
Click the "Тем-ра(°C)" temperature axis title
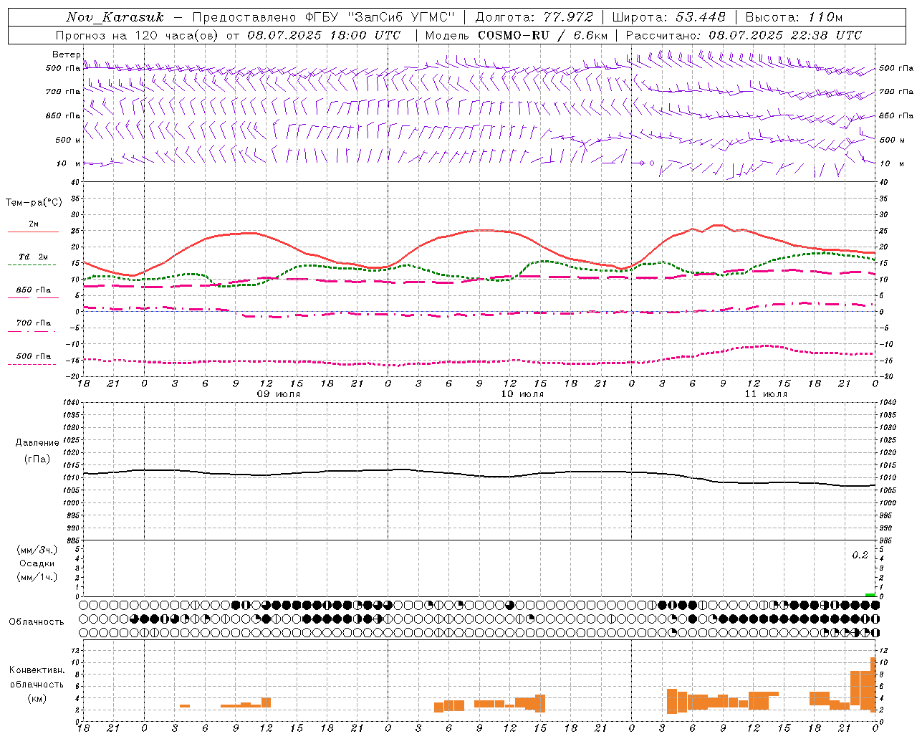pyautogui.click(x=34, y=203)
